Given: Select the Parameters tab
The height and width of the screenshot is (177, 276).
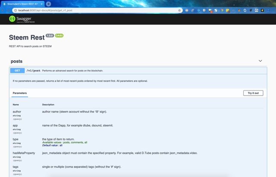Looking at the screenshot, I should tap(19, 93).
